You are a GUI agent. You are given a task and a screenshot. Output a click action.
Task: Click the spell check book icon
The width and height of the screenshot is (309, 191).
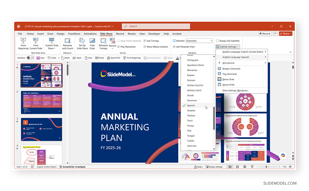[x=32, y=167]
